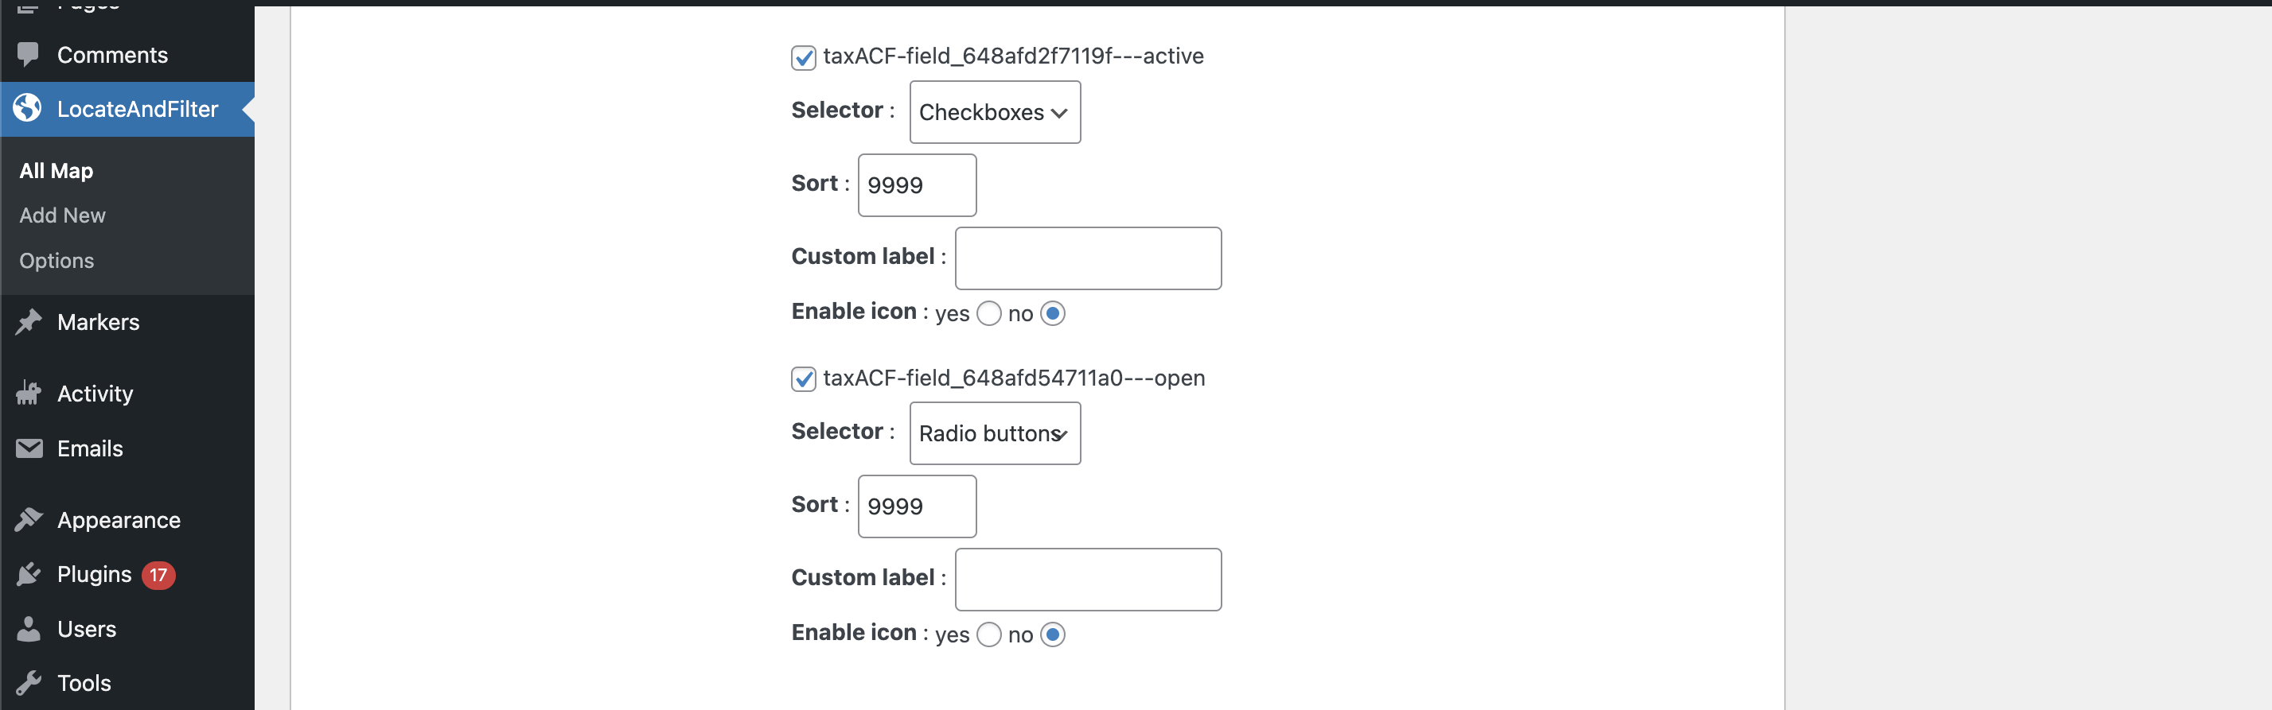Uncheck the taxACF field active checkbox
The width and height of the screenshot is (2272, 710).
click(804, 57)
